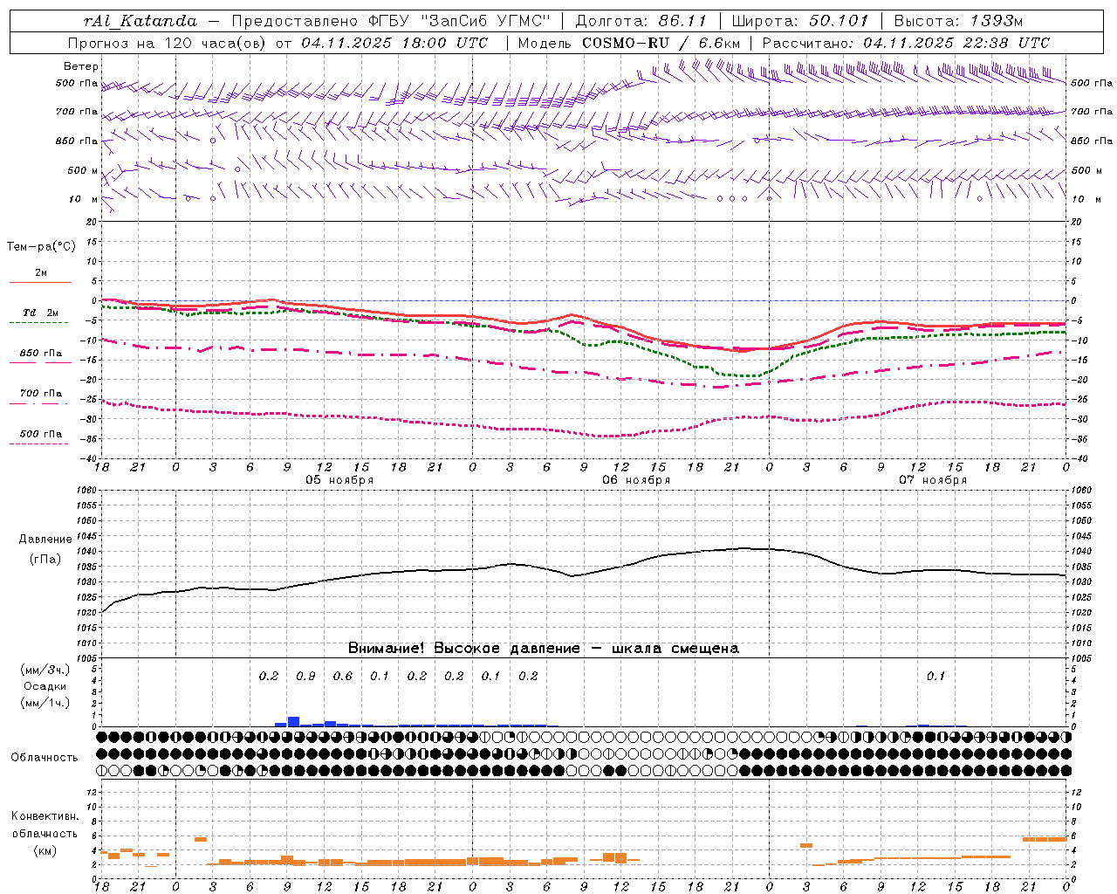Click the 10 м wind level label on left
Image resolution: width=1117 pixels, height=894 pixels.
(84, 199)
